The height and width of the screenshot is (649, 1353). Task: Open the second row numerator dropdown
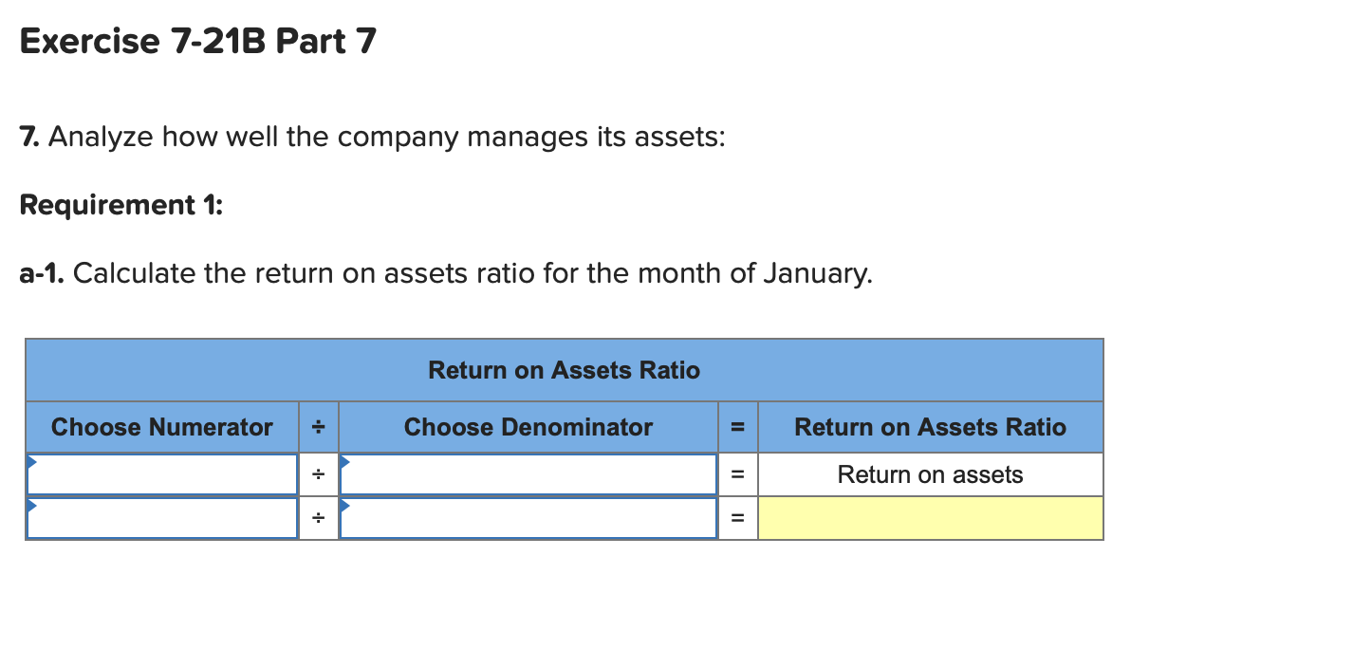(161, 517)
